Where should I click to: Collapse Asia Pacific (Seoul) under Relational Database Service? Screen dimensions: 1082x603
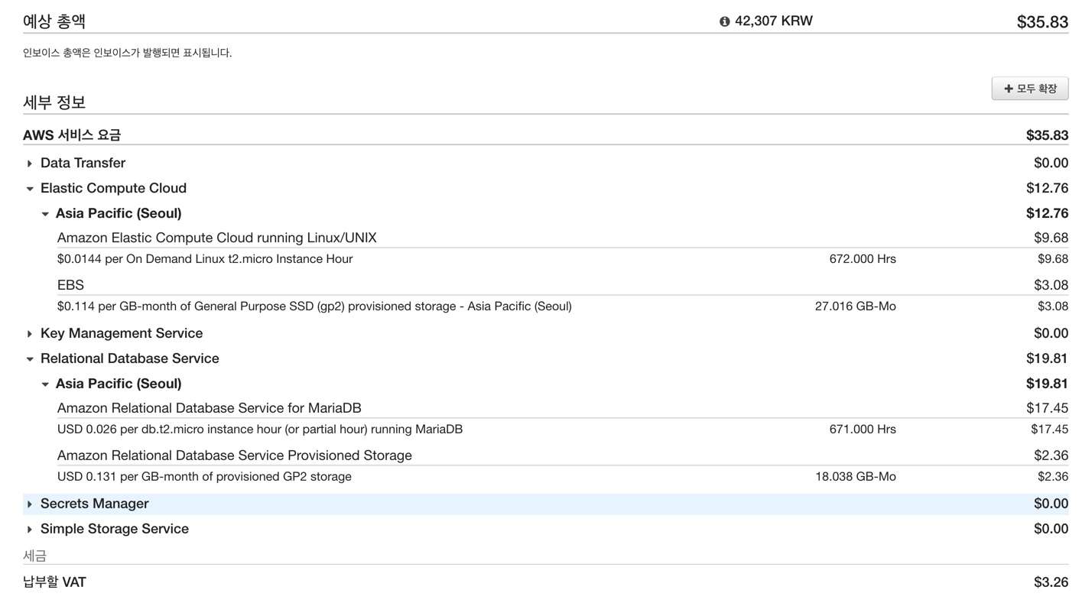pyautogui.click(x=45, y=384)
